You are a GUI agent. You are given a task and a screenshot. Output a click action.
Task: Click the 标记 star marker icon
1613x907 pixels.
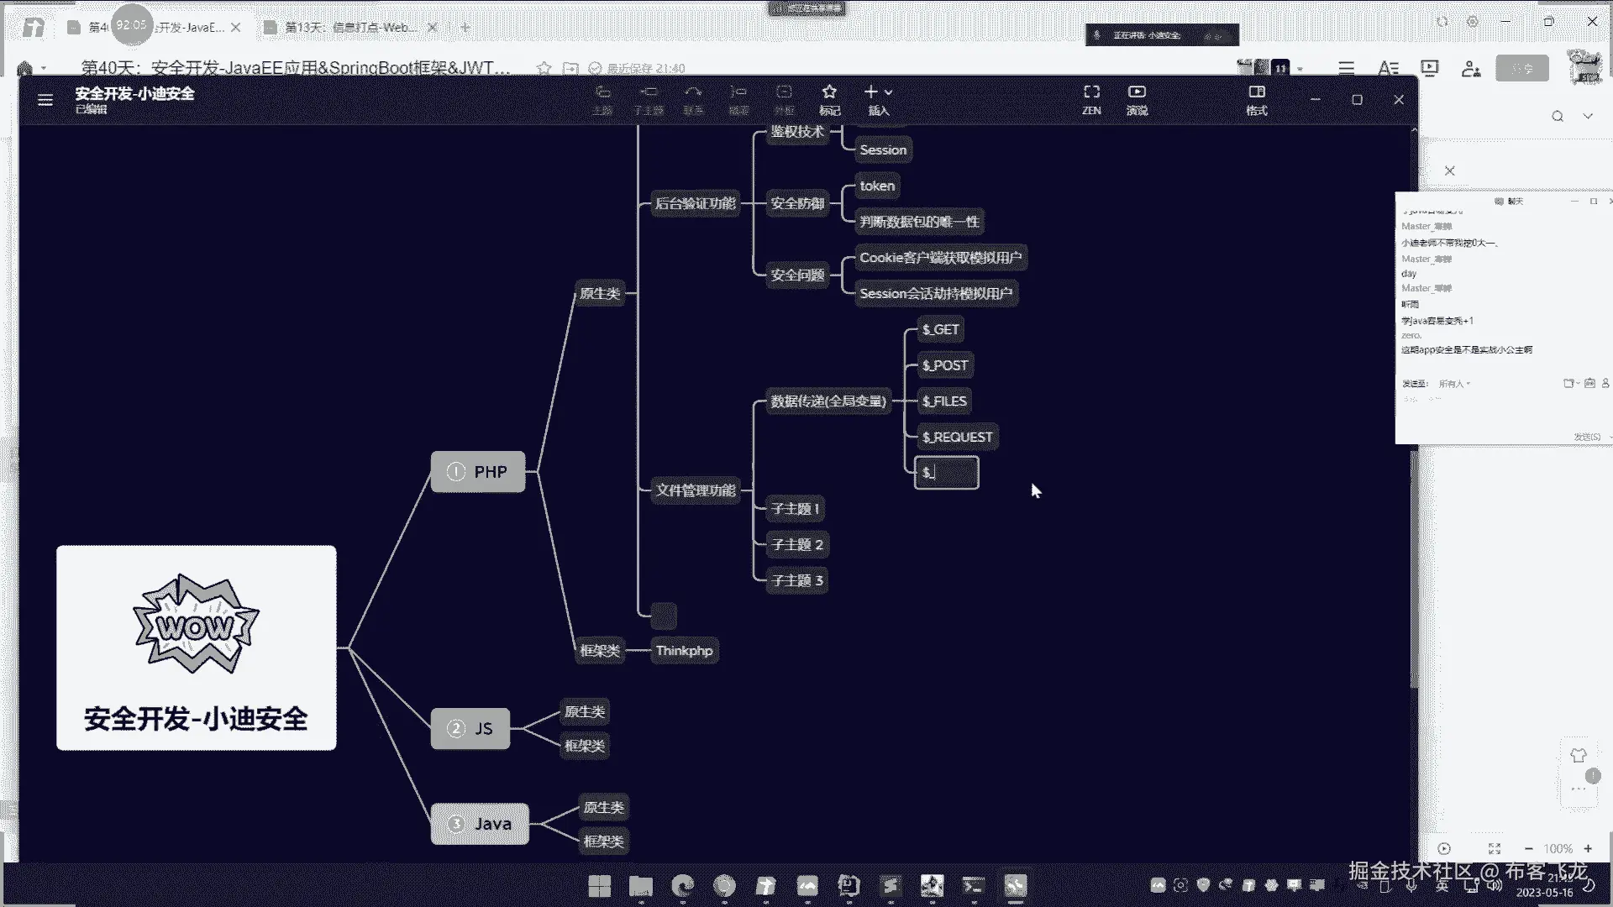click(x=829, y=98)
